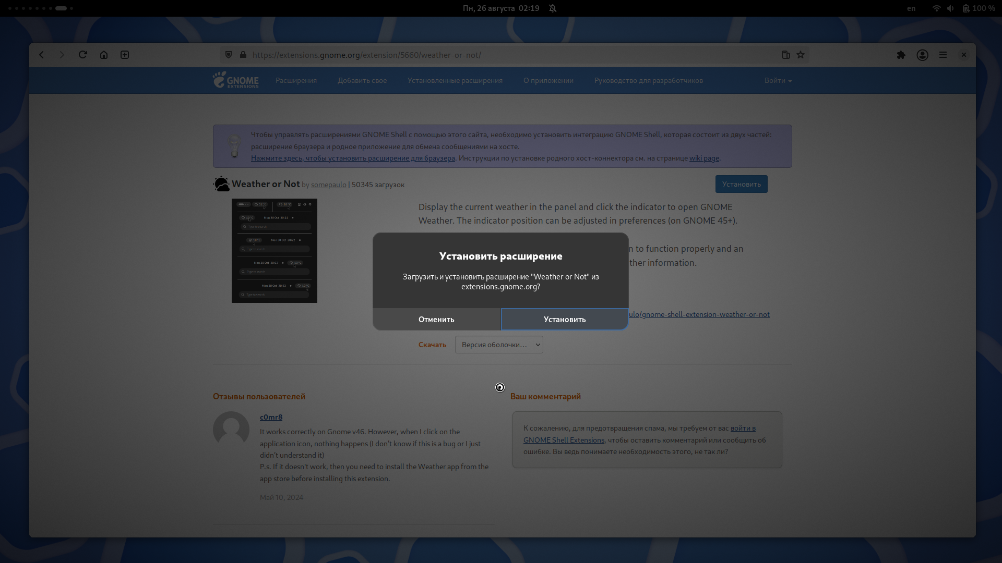Cancel the extension install dialog
Screen dimensions: 1002x563
436,319
